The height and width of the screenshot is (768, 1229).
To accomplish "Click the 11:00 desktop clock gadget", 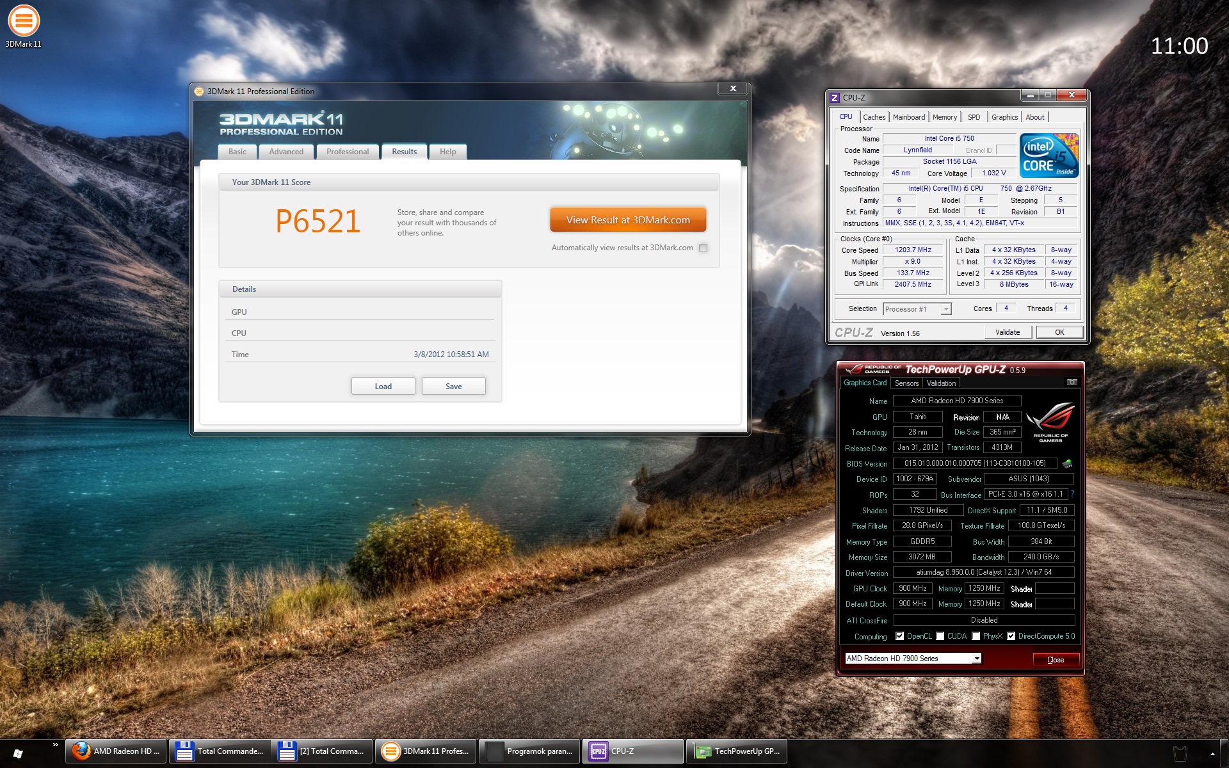I will point(1179,45).
